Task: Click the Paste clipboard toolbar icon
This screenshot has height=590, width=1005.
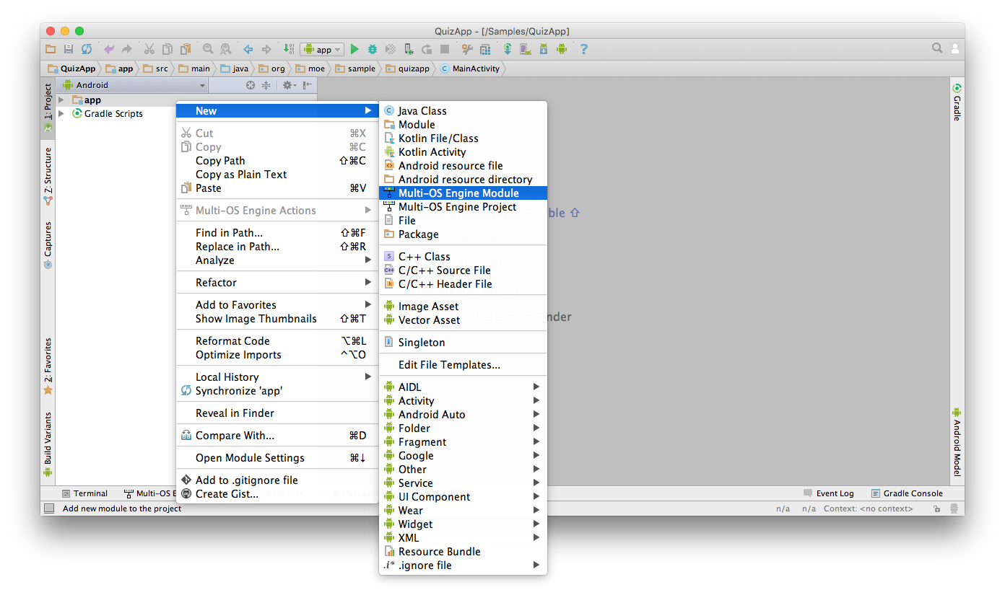Action: pos(186,49)
